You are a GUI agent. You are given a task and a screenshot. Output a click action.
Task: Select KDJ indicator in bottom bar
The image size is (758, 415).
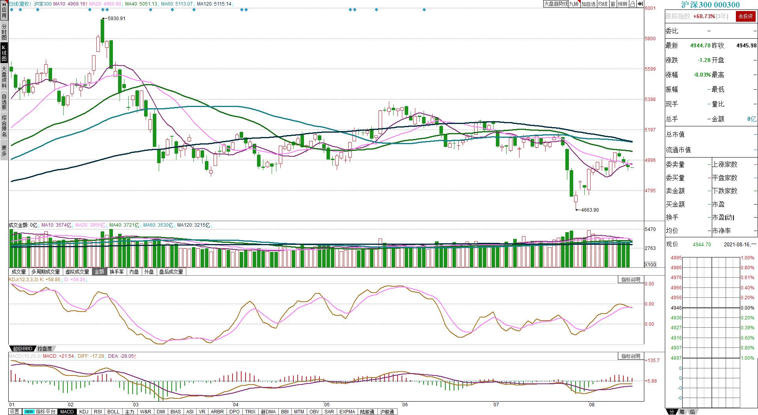(x=84, y=411)
